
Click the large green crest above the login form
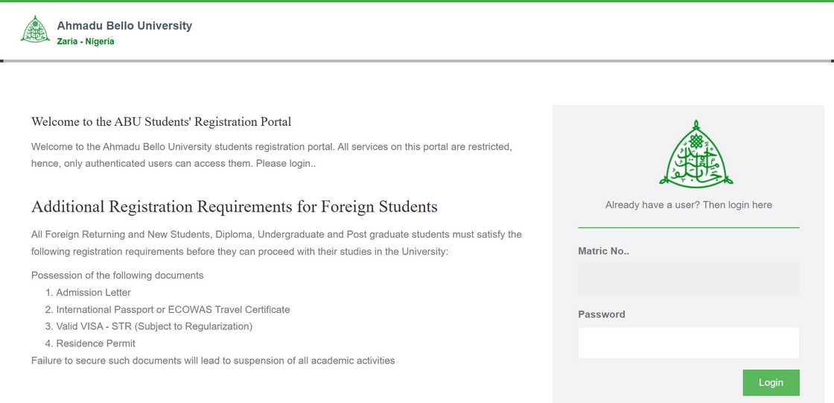(x=695, y=153)
